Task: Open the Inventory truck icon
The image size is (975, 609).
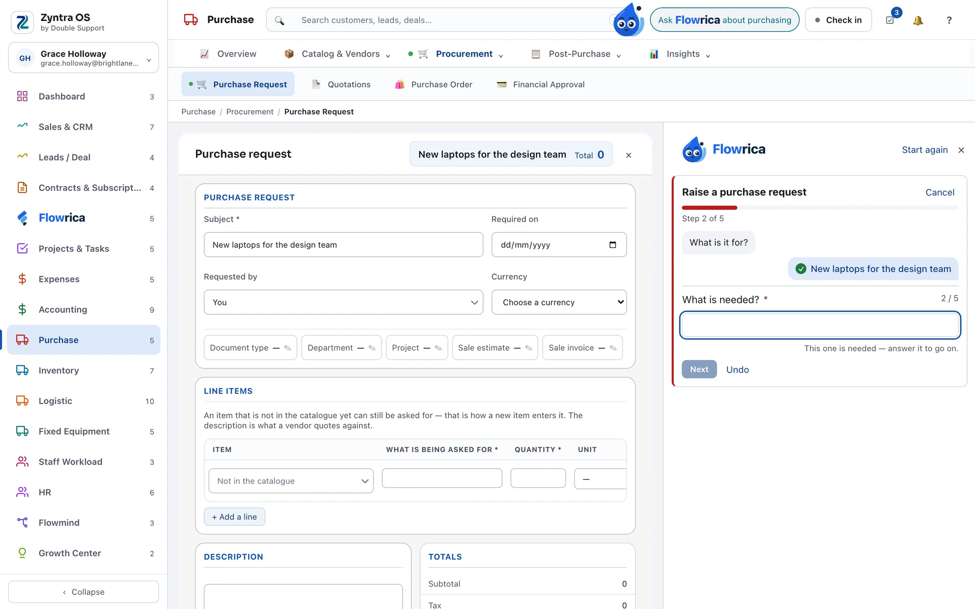Action: point(22,370)
